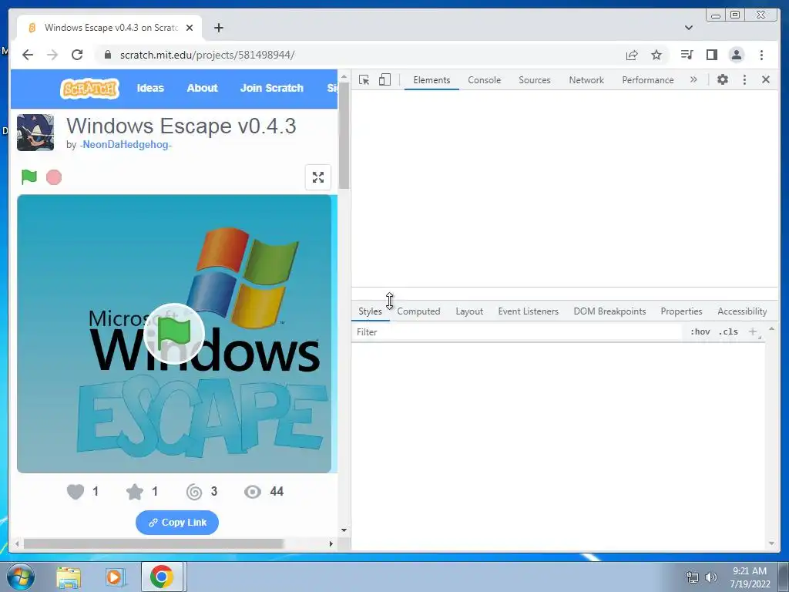Click page scrollbar down arrow
Image resolution: width=789 pixels, height=592 pixels.
coord(344,530)
